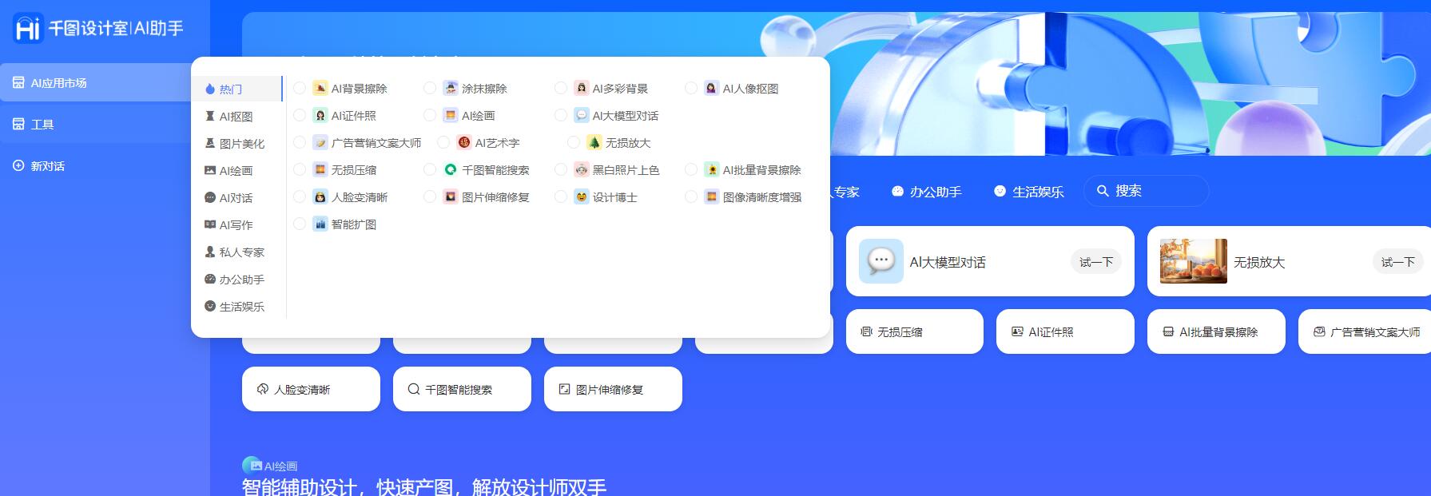Open the AI应用市场 sidebar menu
The image size is (1431, 496).
[59, 83]
